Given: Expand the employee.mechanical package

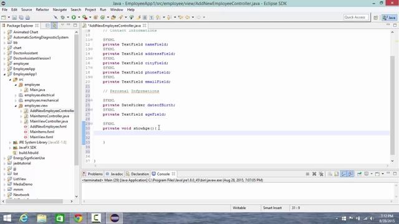Looking at the screenshot, I should click(x=16, y=100).
